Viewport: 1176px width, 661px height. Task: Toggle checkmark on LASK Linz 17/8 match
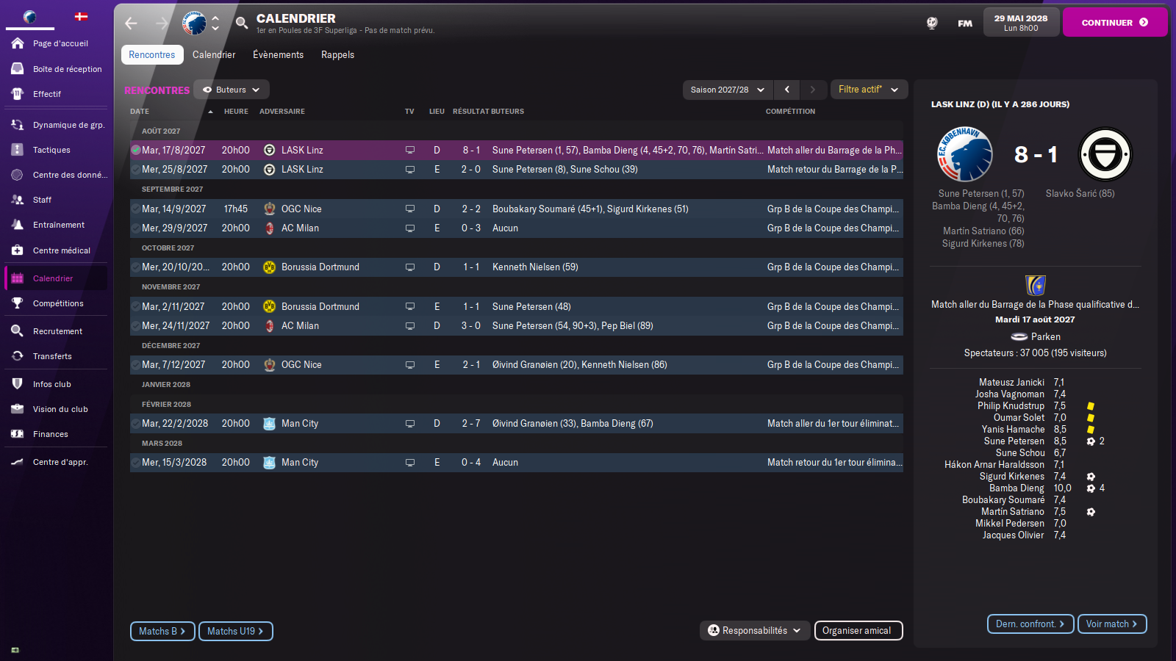click(136, 150)
